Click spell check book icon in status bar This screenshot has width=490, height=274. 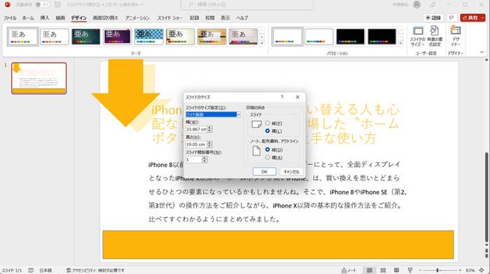(x=31, y=271)
